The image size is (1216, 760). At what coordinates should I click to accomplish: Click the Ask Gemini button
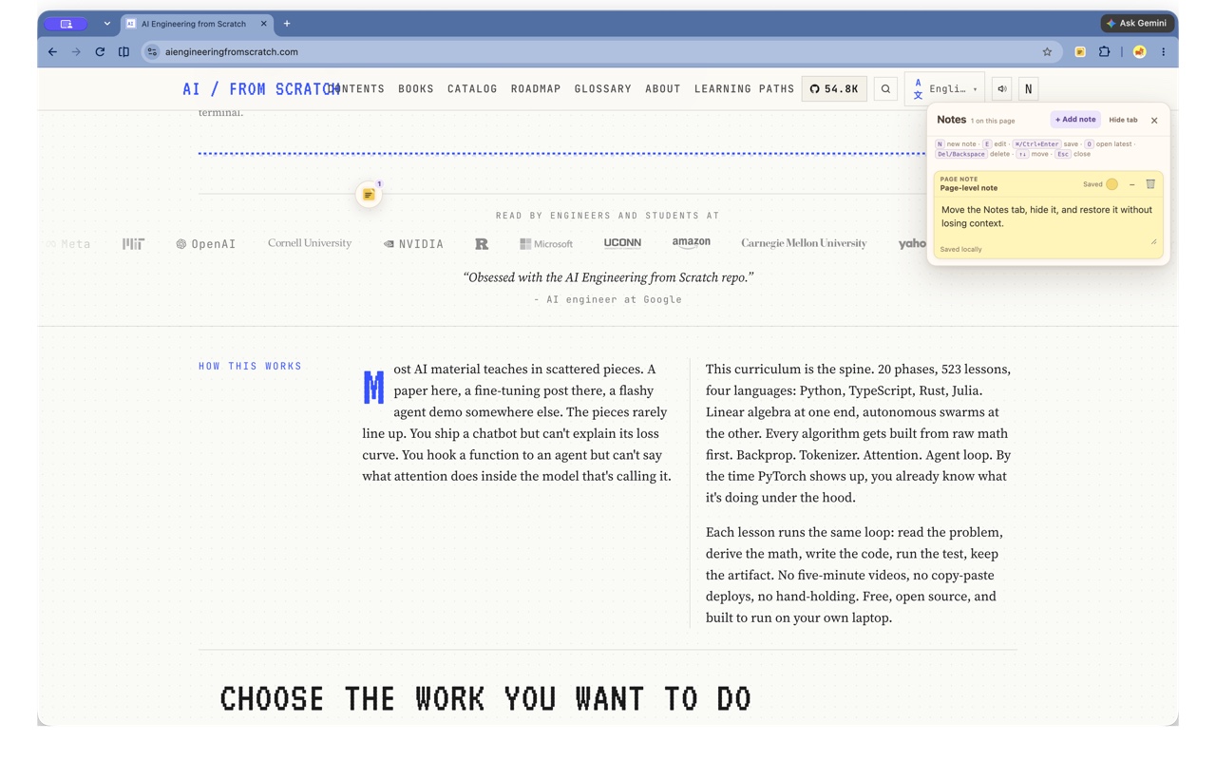click(x=1137, y=24)
